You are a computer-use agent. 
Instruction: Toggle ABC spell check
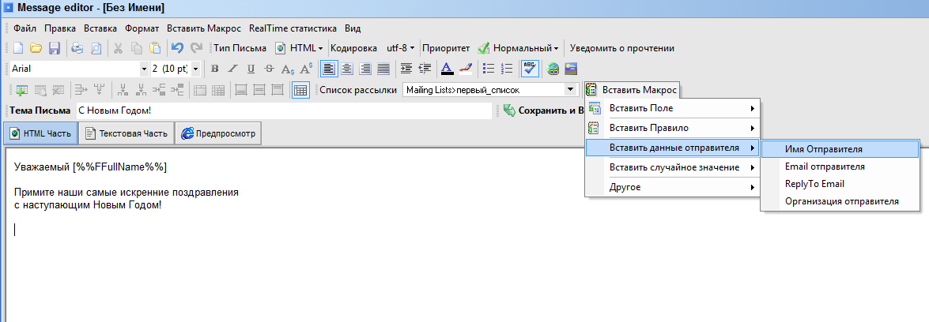pos(530,69)
